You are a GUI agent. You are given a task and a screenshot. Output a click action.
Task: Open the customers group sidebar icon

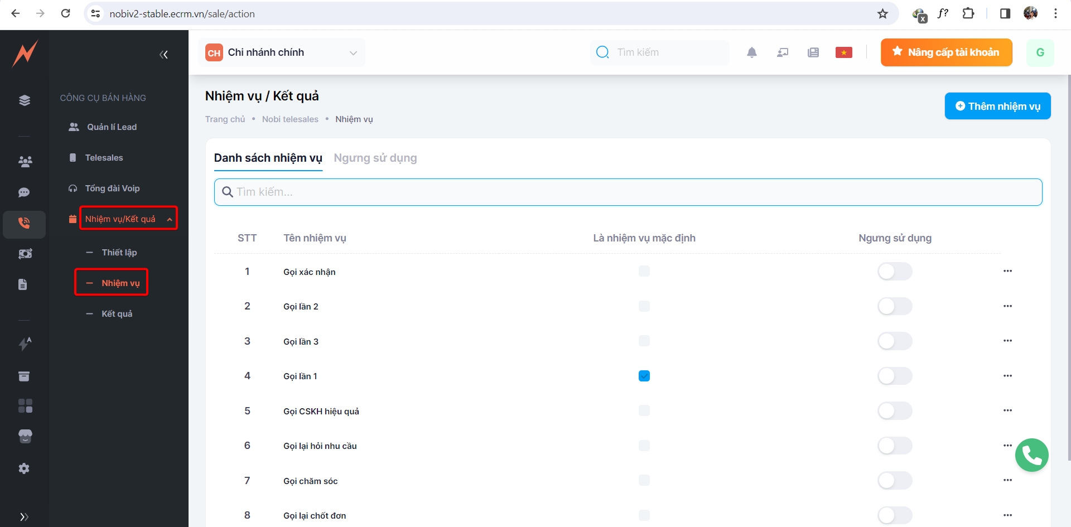25,162
